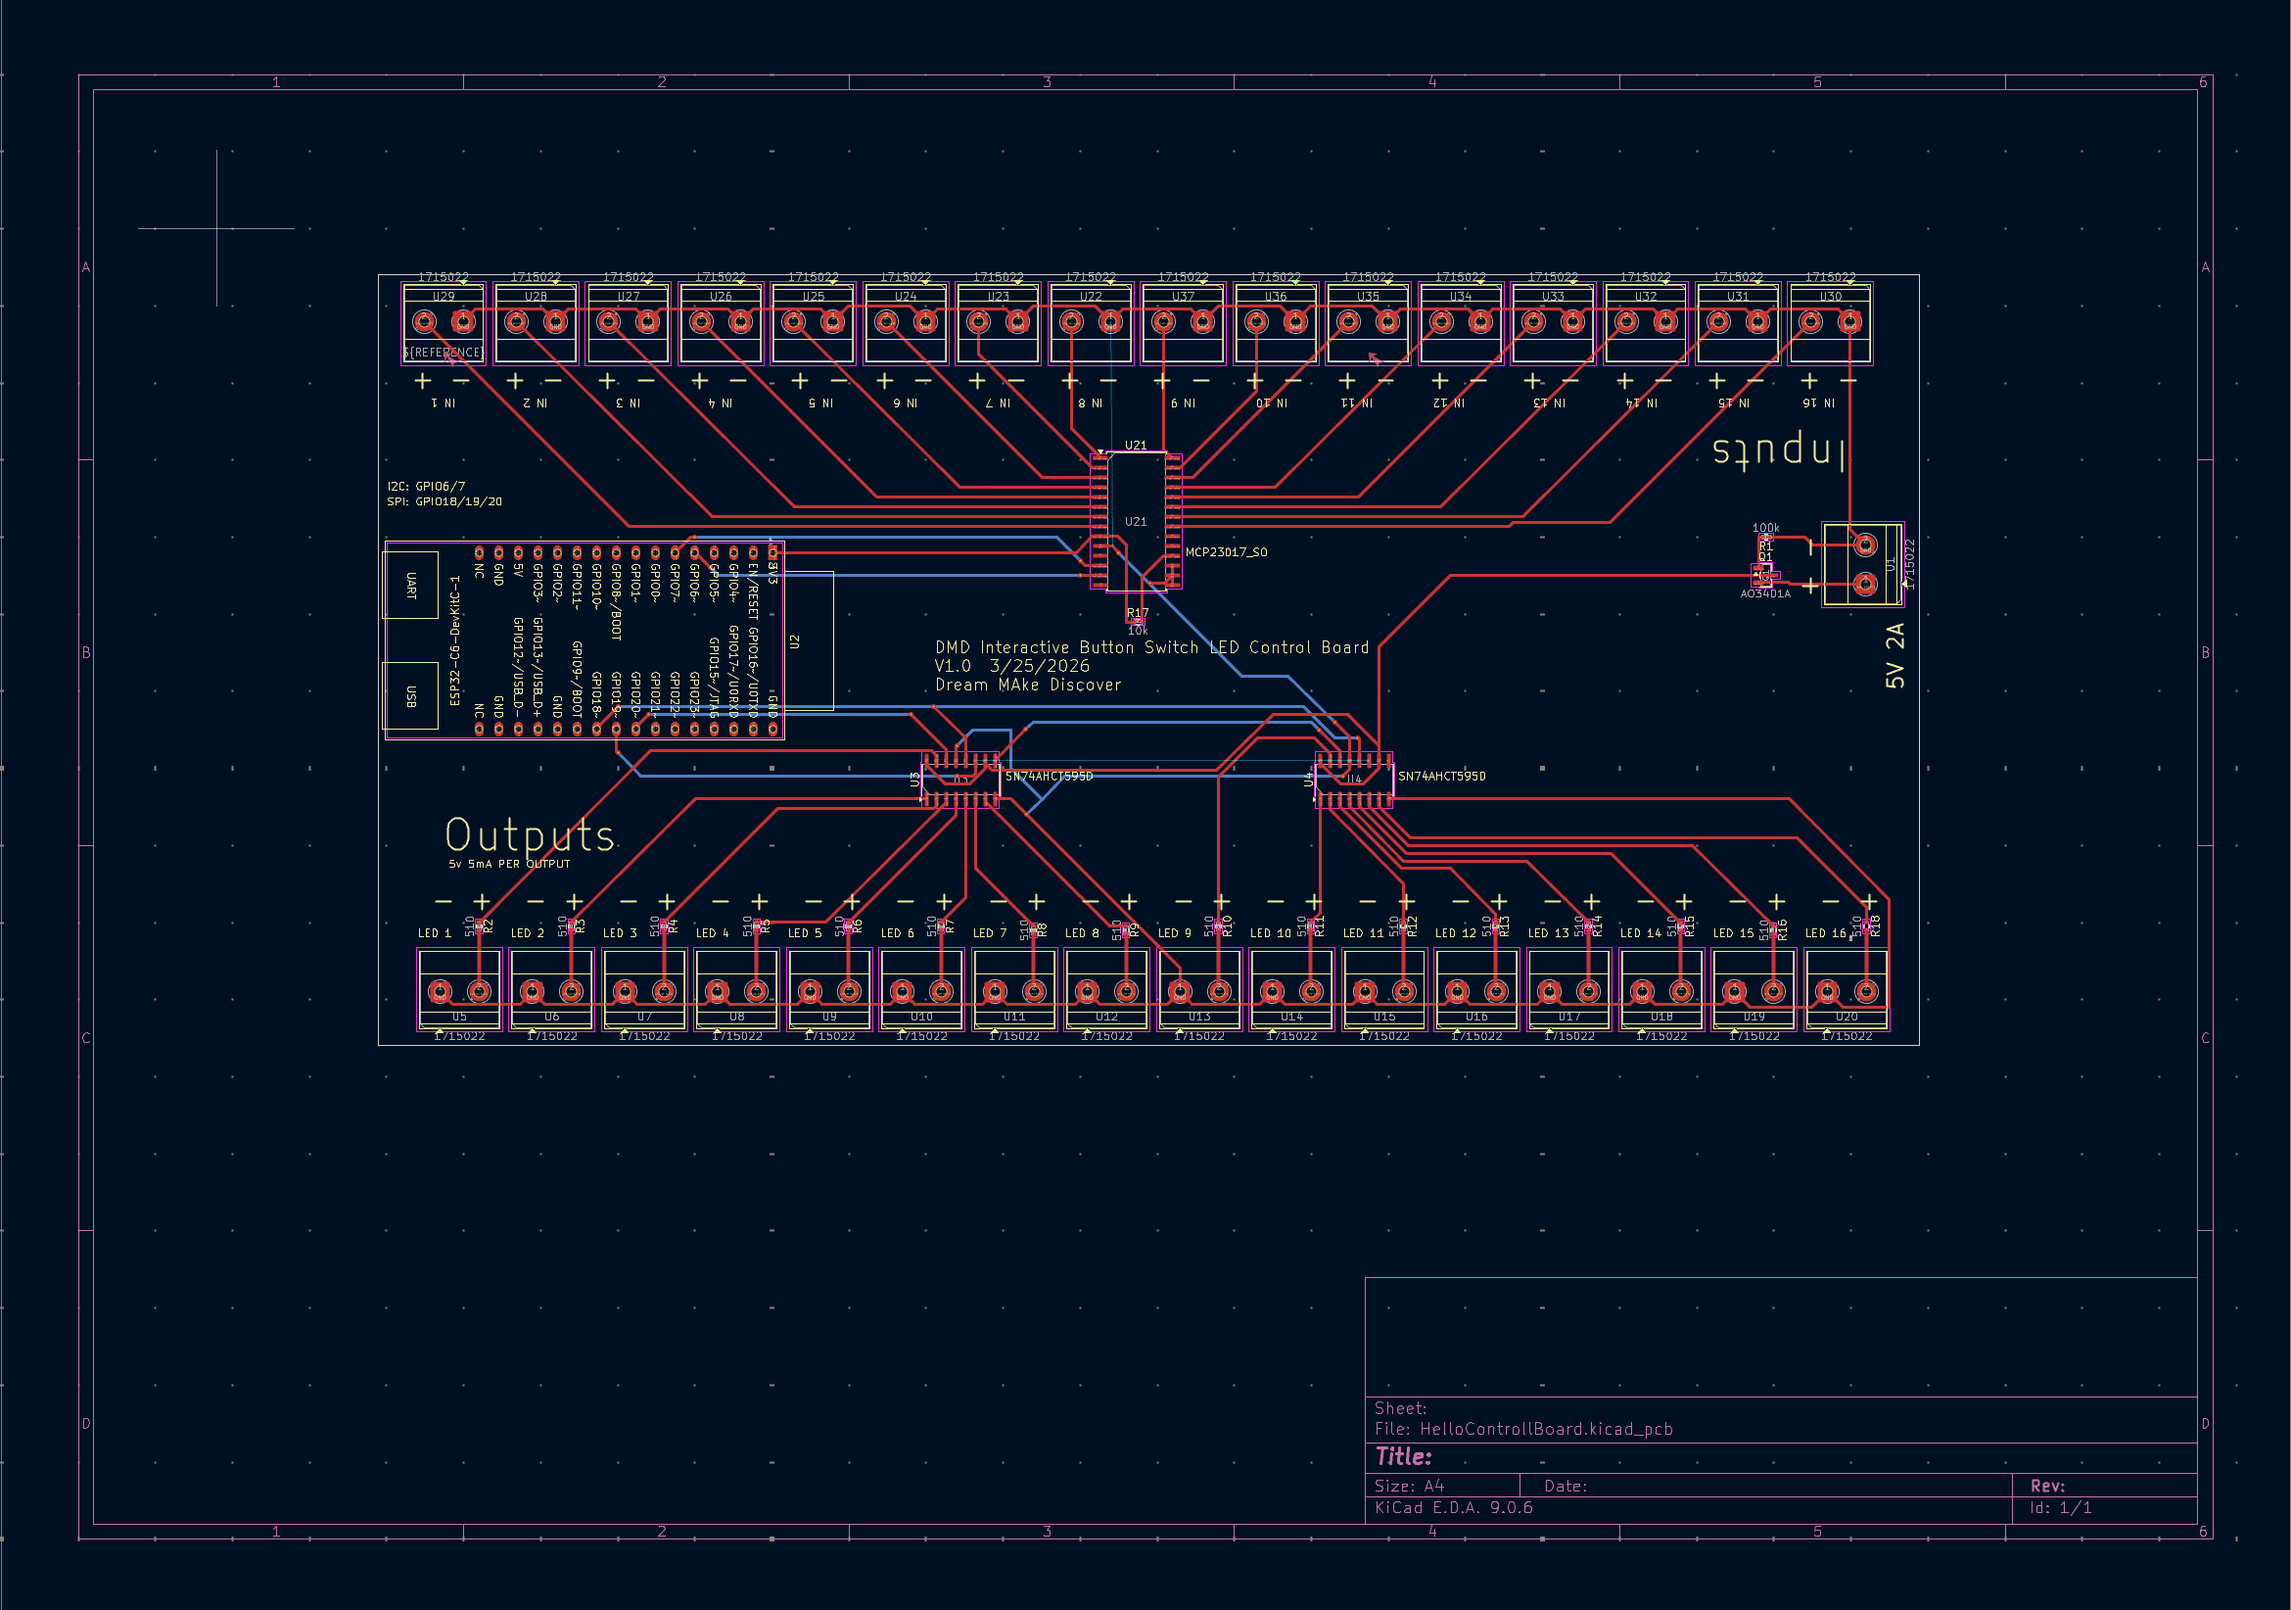Image resolution: width=2291 pixels, height=1610 pixels.
Task: Select the 'LED 12' output label
Action: tap(1455, 933)
